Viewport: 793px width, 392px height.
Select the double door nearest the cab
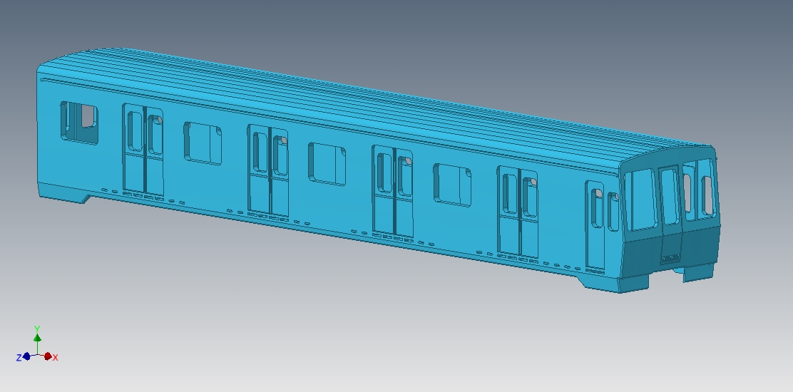click(518, 213)
